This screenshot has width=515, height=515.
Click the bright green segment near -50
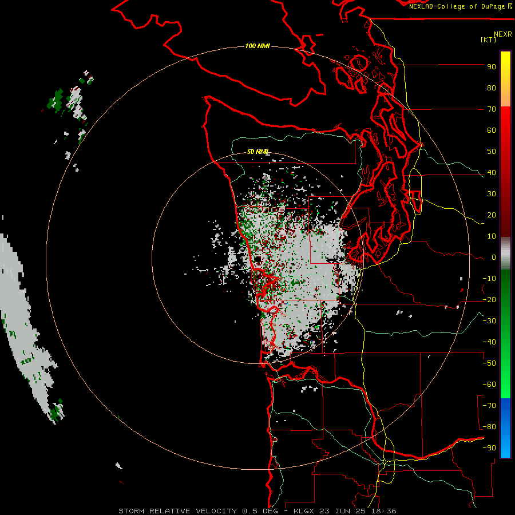pyautogui.click(x=505, y=365)
